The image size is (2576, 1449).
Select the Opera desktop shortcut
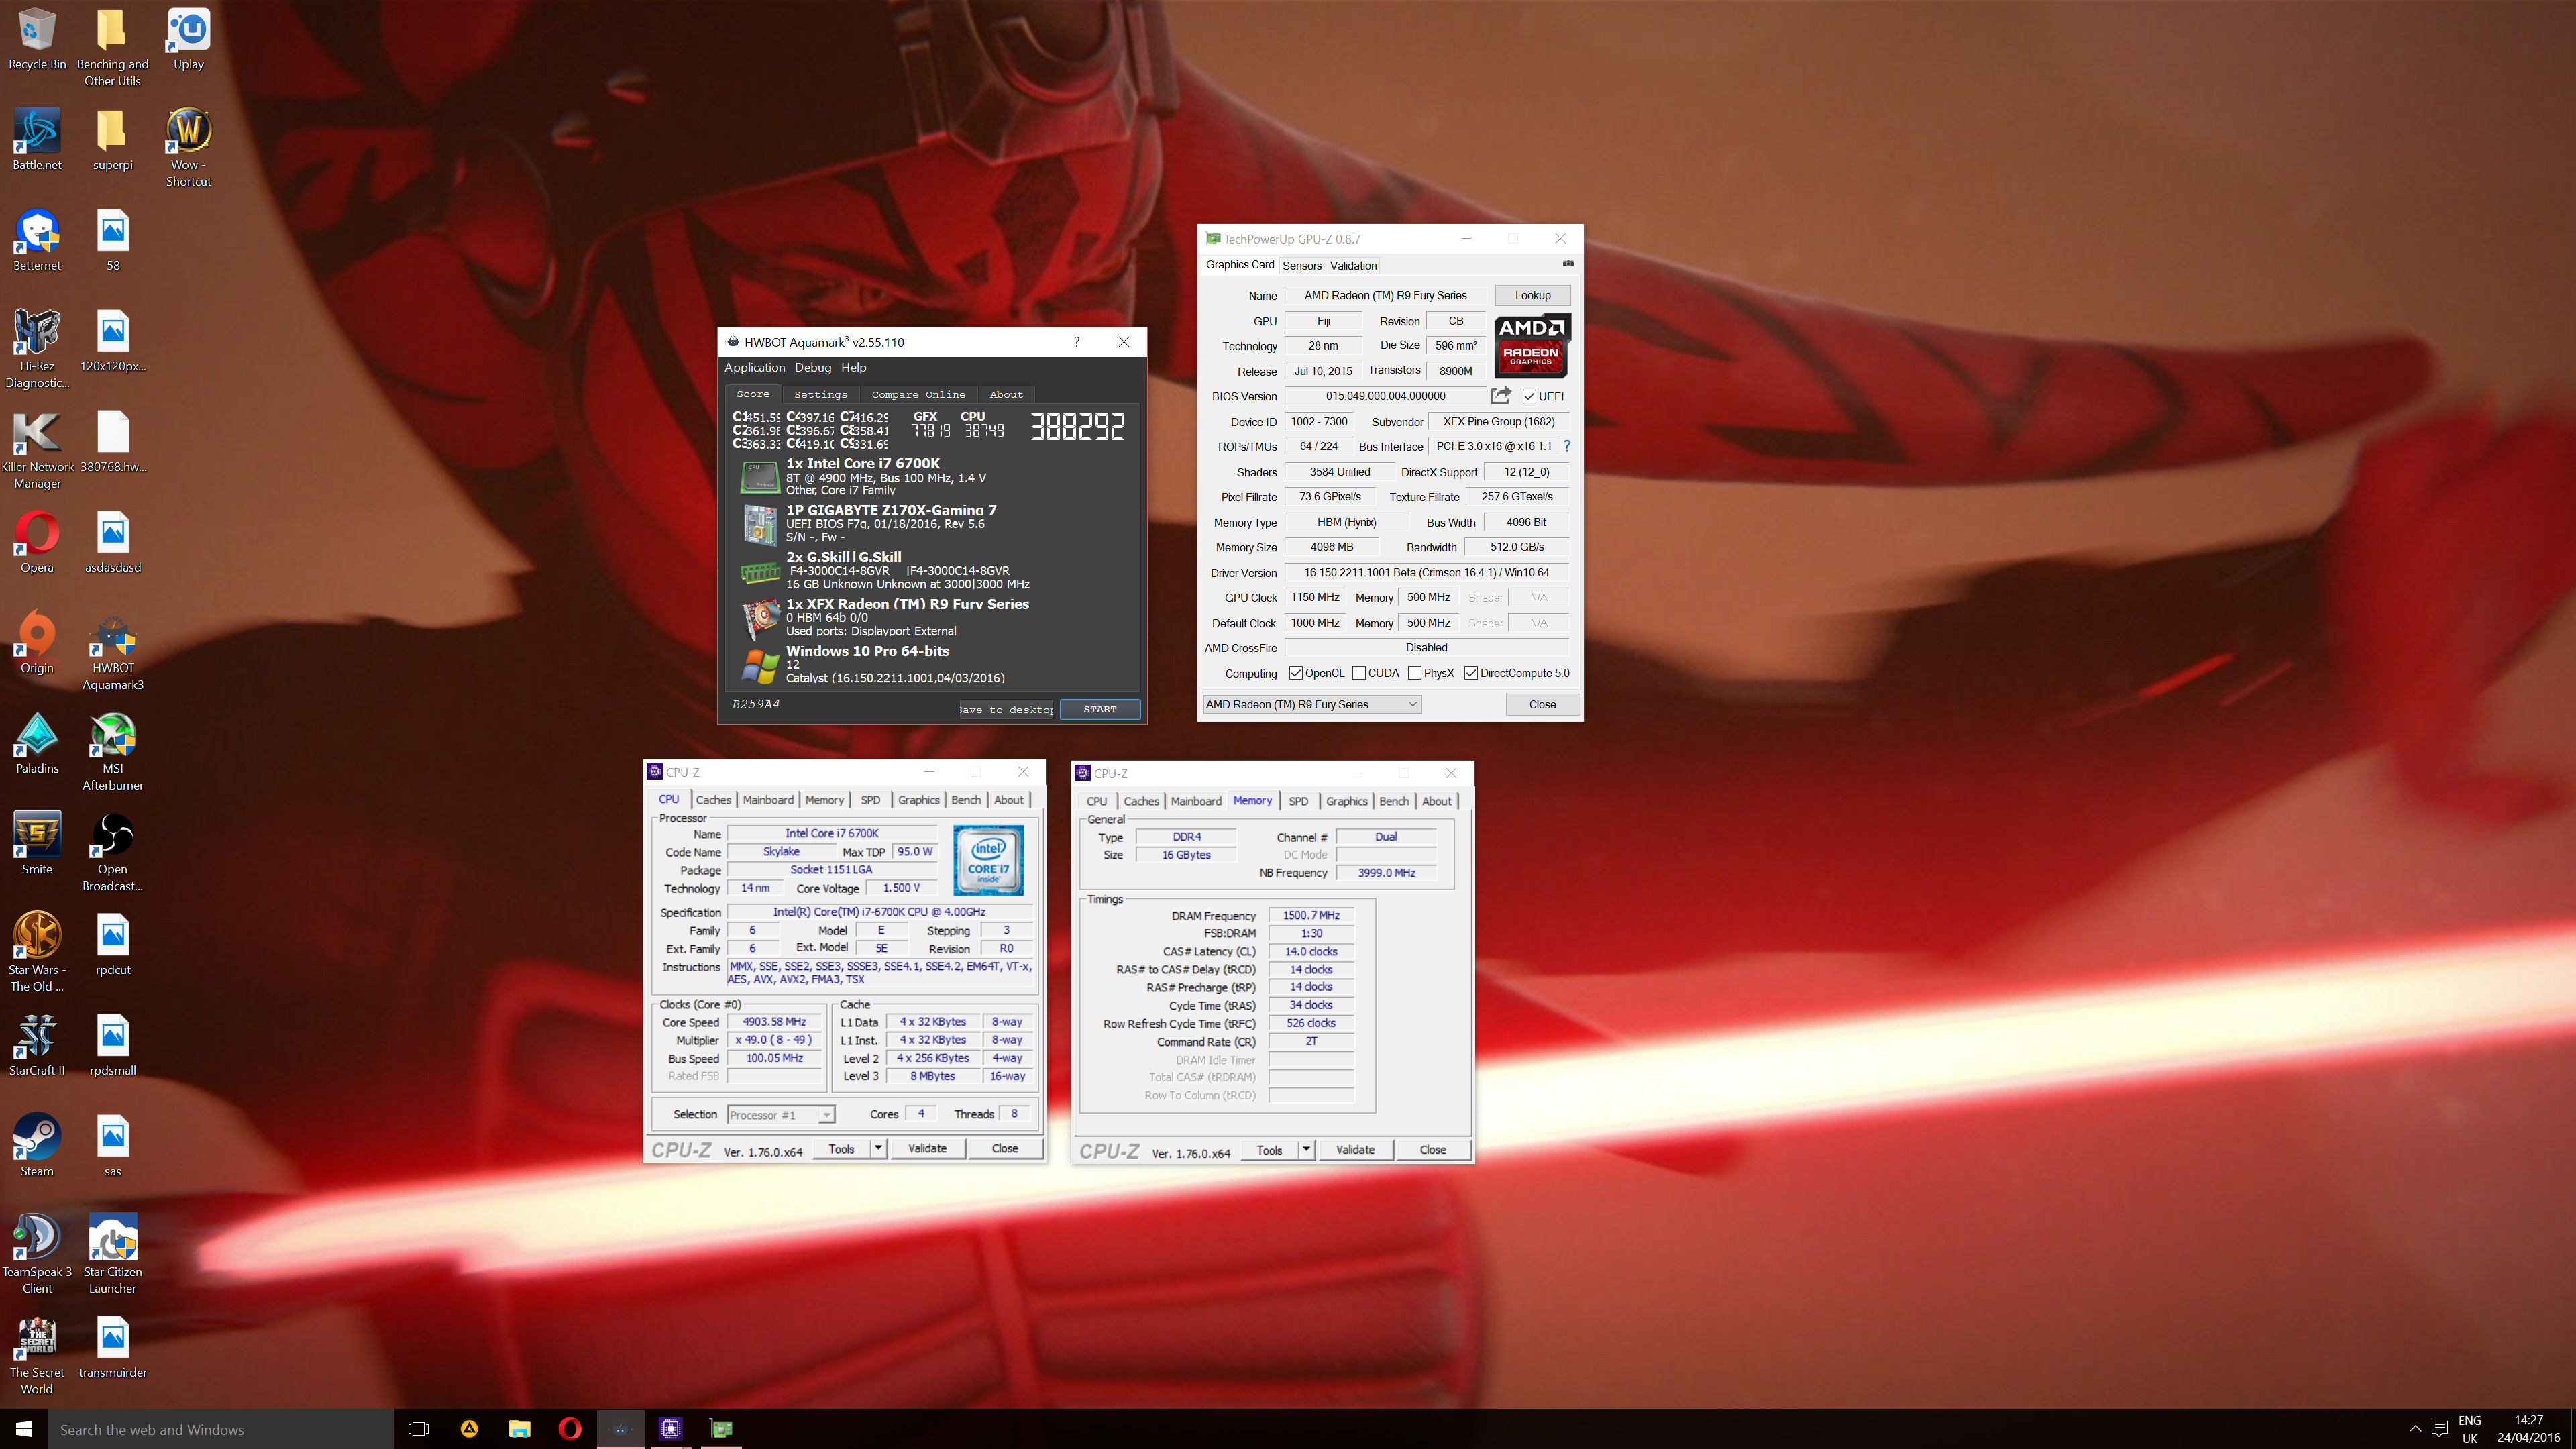pyautogui.click(x=37, y=542)
